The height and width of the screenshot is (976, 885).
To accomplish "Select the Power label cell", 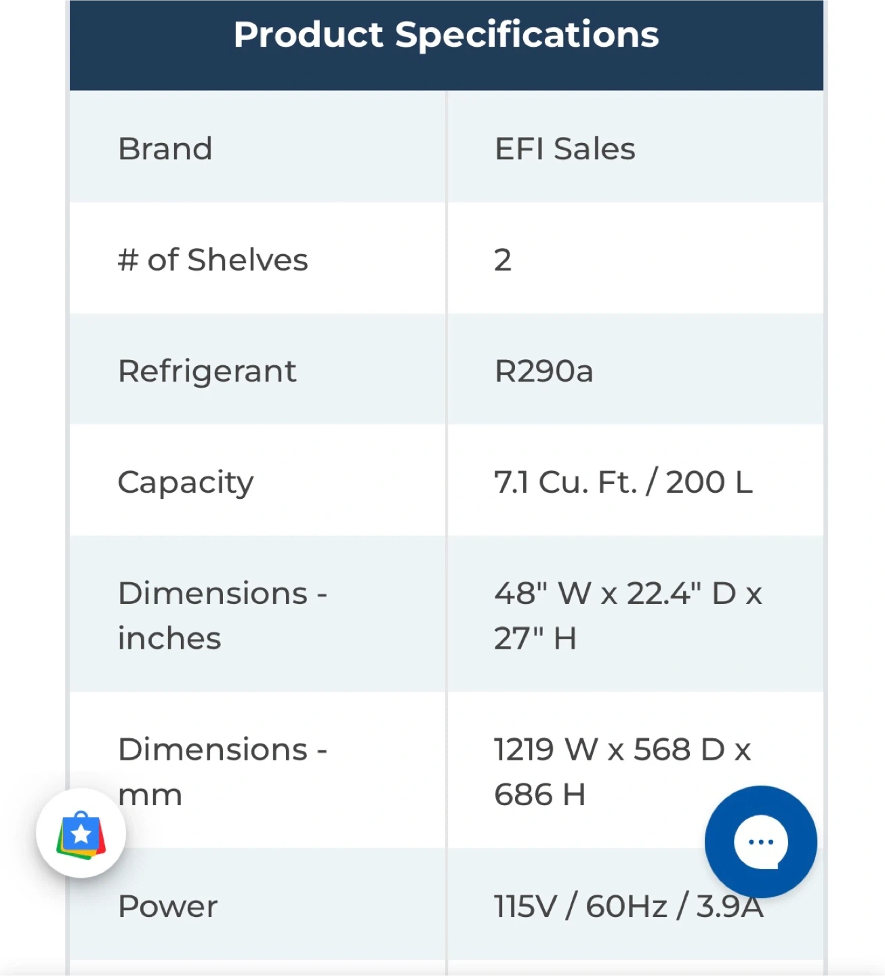I will (167, 907).
